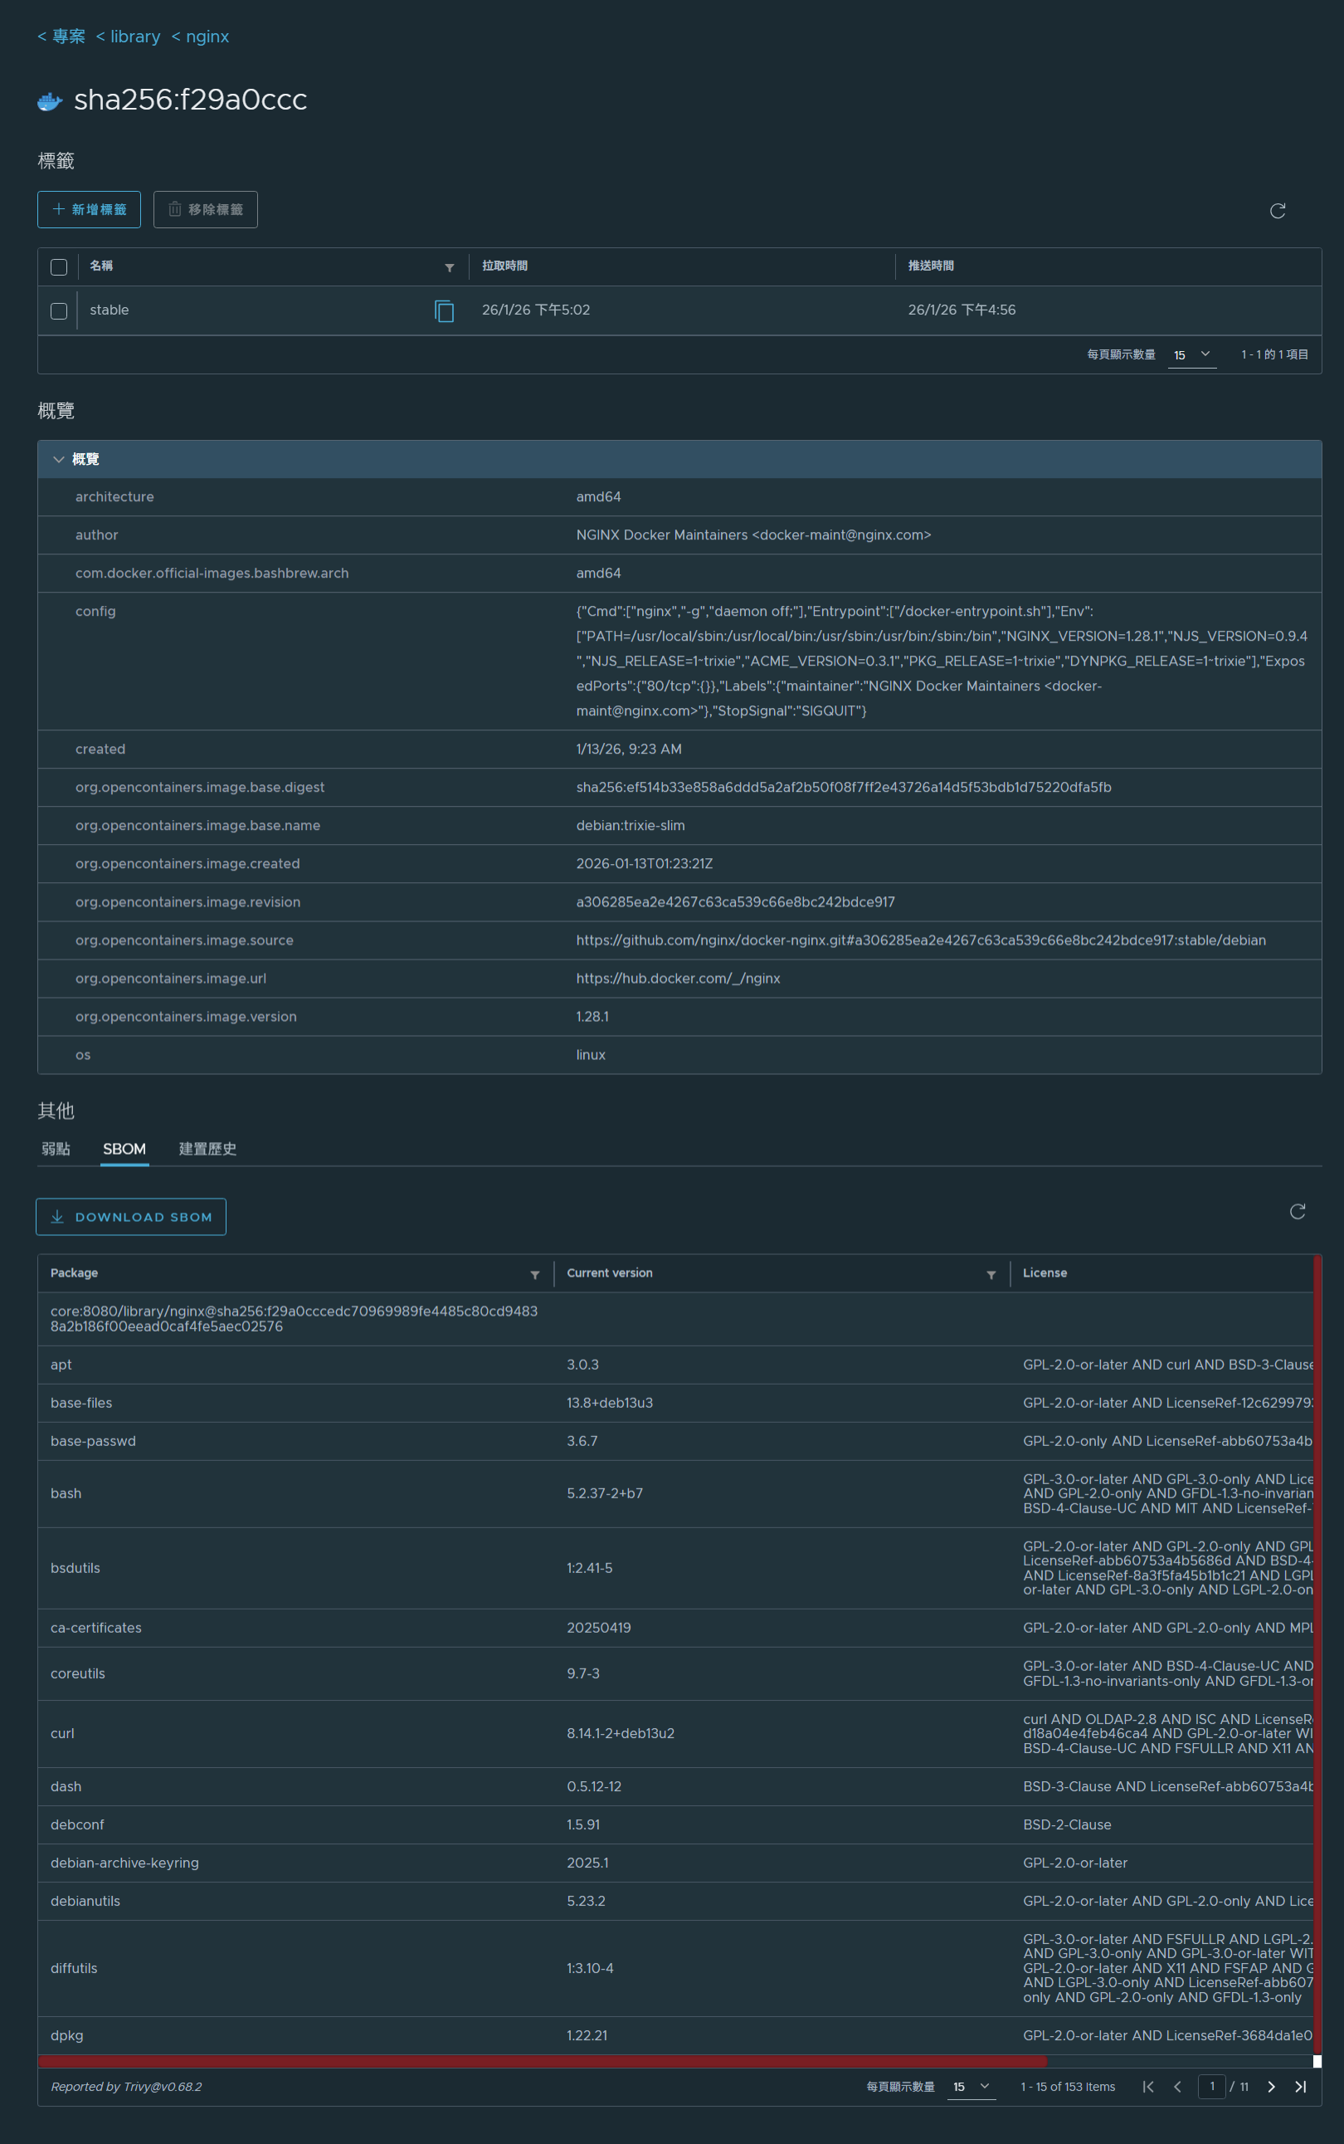1344x2144 pixels.
Task: Click the SBOM vertical scrollbar
Action: click(x=1317, y=1654)
